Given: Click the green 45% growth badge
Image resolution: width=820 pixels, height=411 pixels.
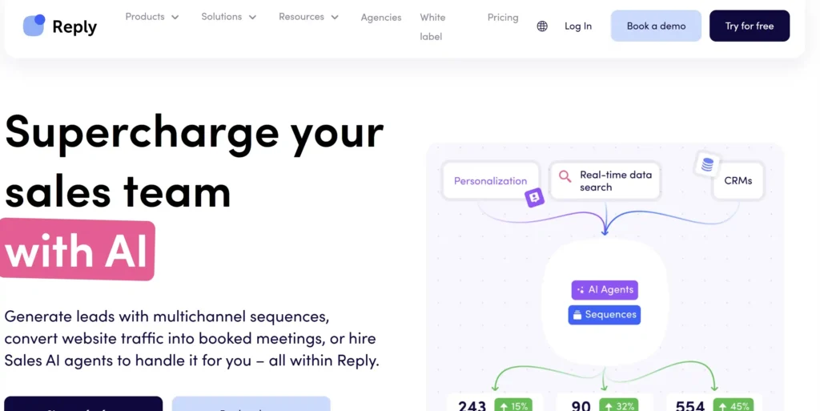Looking at the screenshot, I should click(x=734, y=405).
